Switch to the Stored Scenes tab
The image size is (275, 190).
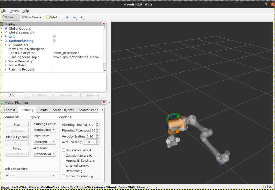(88, 110)
